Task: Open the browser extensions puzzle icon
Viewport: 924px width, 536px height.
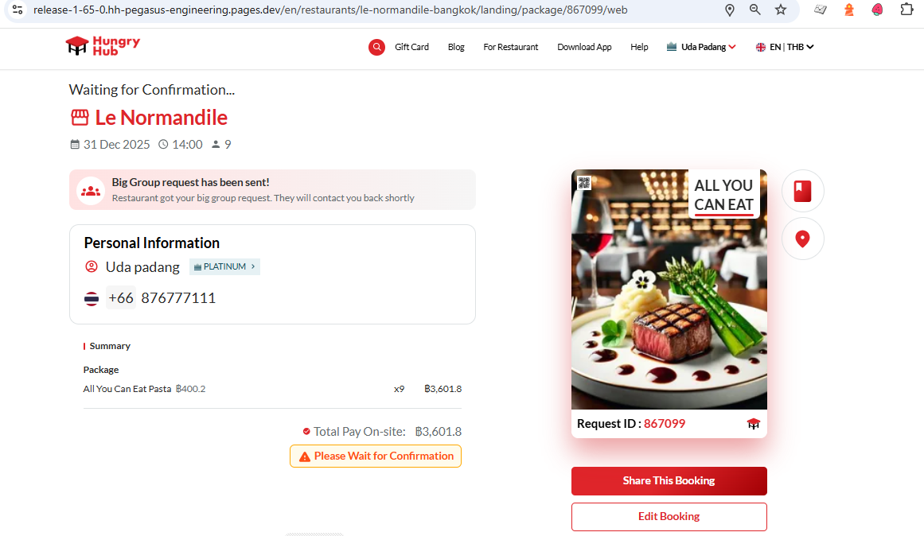Action: coord(907,10)
